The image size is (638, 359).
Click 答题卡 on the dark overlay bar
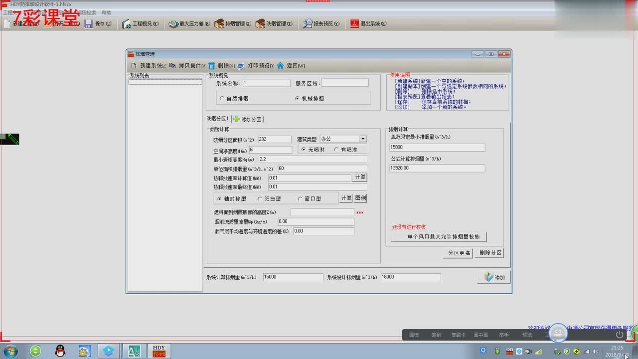458,335
